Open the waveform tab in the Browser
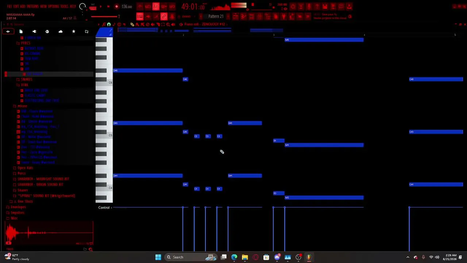Viewport: 467px width, 263px height. 8,32
